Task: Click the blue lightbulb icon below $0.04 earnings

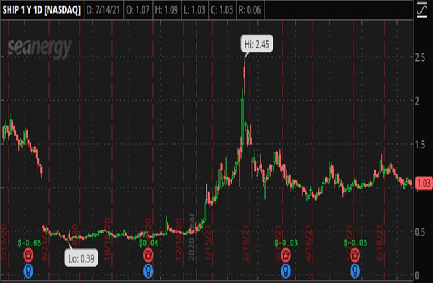Action: pyautogui.click(x=149, y=271)
